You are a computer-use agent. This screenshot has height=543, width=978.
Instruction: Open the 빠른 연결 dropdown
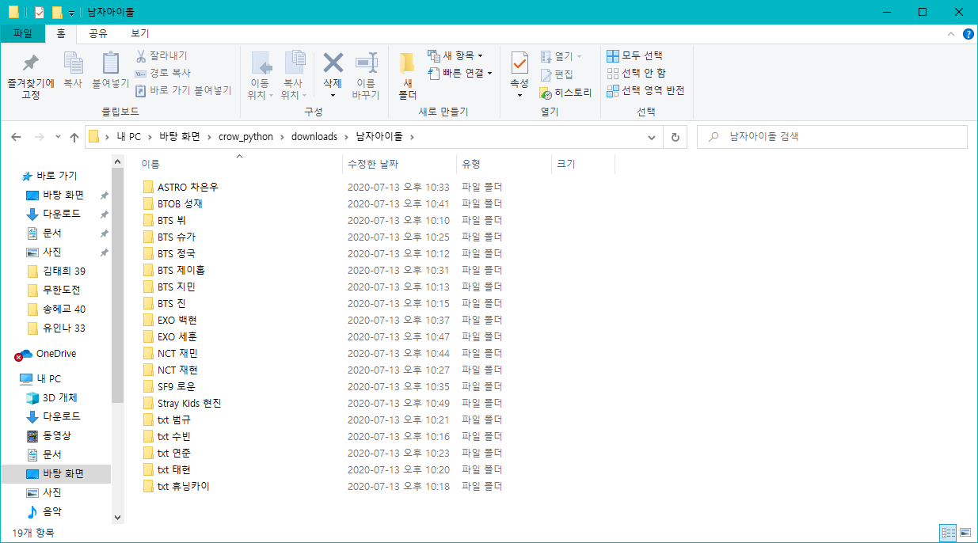(460, 73)
